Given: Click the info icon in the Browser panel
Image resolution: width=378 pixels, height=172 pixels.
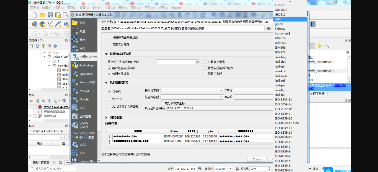Looking at the screenshot, I should pyautogui.click(x=55, y=46).
